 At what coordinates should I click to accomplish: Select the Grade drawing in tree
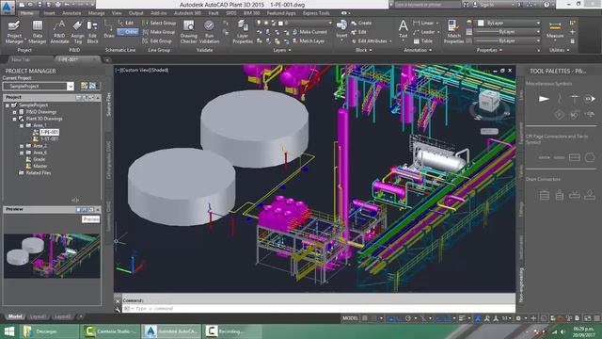point(40,159)
